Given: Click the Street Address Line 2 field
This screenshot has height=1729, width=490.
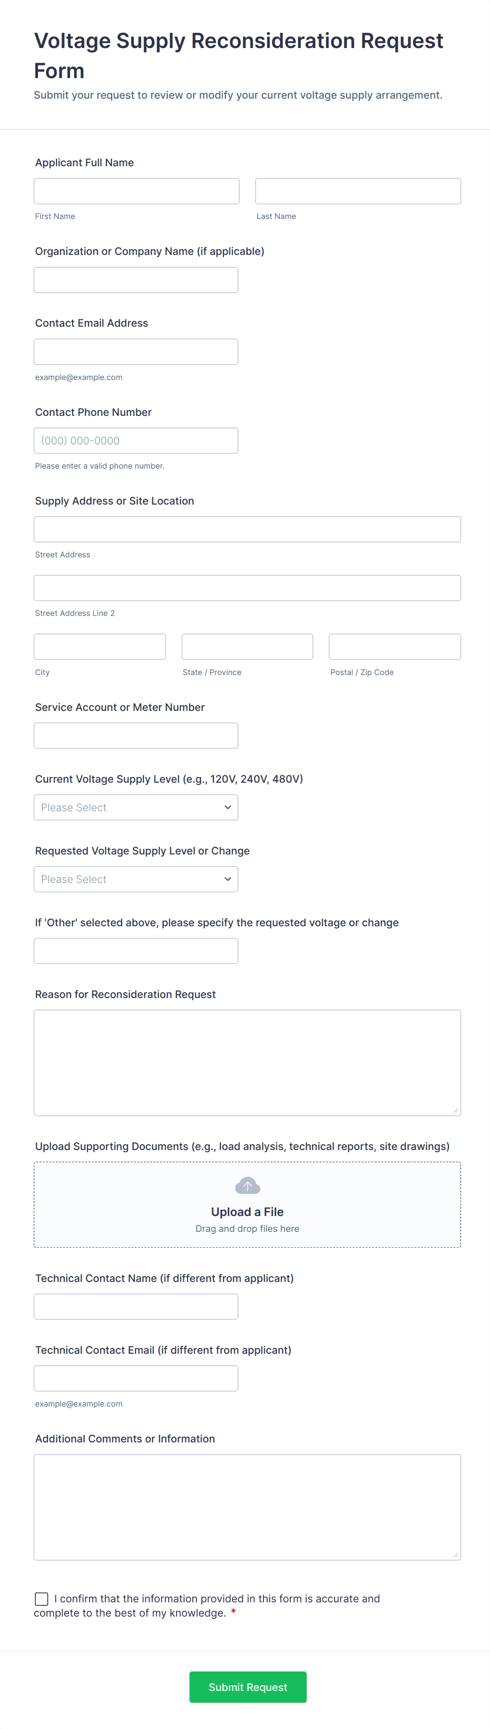Looking at the screenshot, I should (247, 588).
